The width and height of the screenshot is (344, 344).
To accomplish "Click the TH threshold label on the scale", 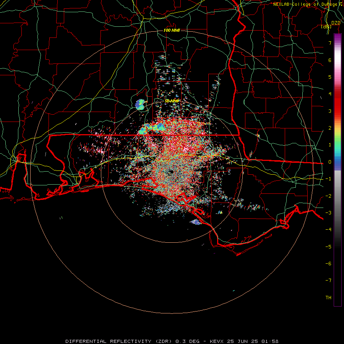I will click(328, 298).
